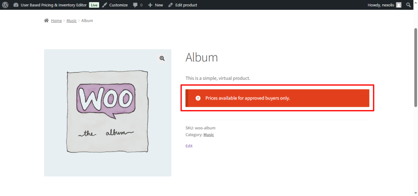Go to Home breadcrumb link

tap(56, 20)
